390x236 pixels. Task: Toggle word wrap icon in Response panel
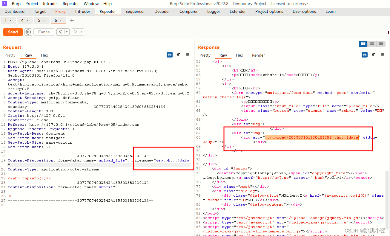click(x=365, y=55)
